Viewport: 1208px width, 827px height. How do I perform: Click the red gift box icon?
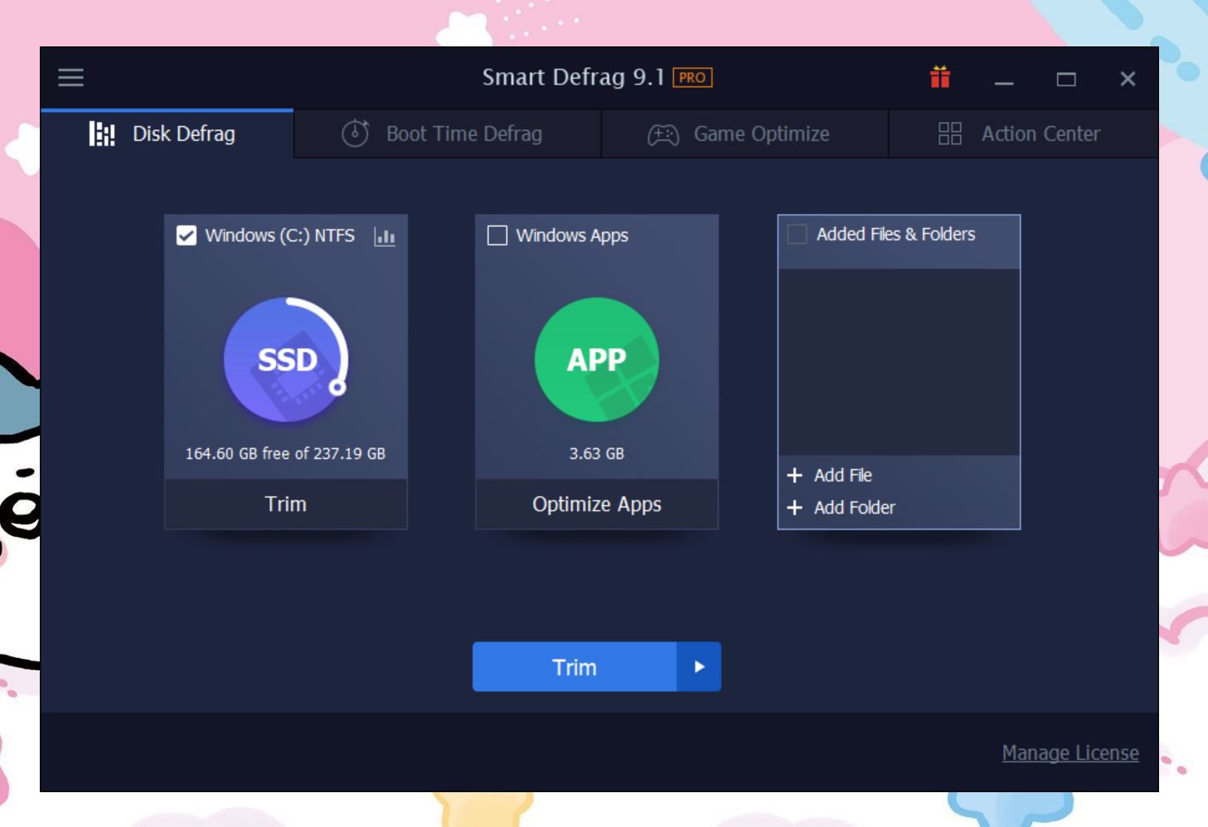(x=939, y=77)
